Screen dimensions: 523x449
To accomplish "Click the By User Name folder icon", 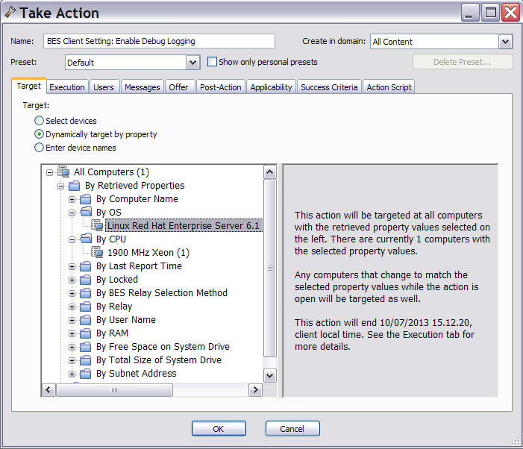I will (x=86, y=320).
